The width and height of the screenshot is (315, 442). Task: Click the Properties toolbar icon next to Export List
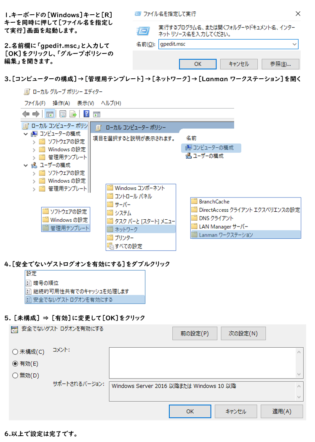coord(63,114)
